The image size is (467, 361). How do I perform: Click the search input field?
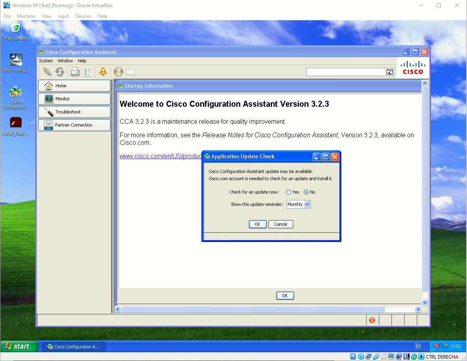point(345,72)
